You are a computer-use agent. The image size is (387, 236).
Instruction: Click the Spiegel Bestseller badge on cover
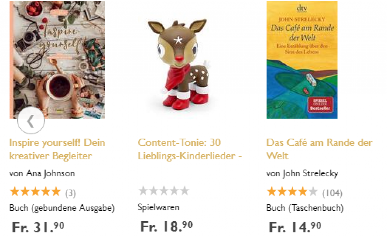(320, 105)
